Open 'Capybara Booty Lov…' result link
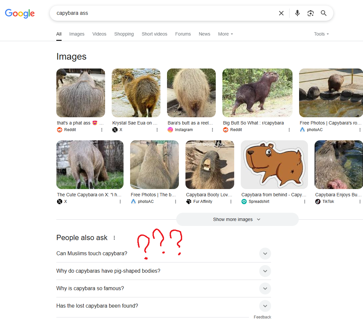Viewport: 363px width, 330px height. [x=209, y=195]
